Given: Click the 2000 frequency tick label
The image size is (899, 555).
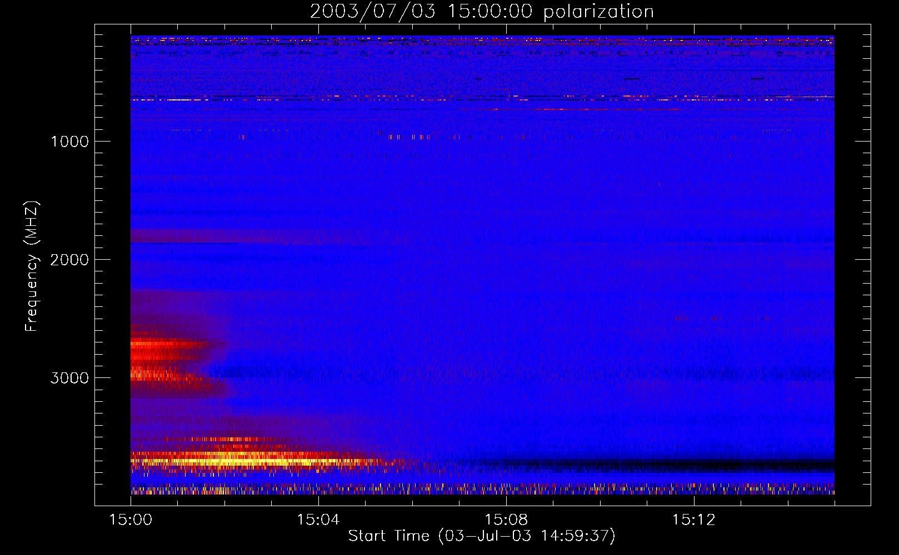Looking at the screenshot, I should pos(69,260).
